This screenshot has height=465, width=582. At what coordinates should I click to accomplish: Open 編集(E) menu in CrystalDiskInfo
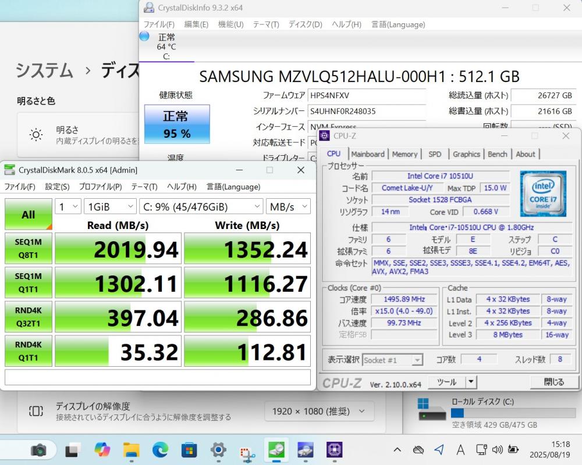coord(196,24)
